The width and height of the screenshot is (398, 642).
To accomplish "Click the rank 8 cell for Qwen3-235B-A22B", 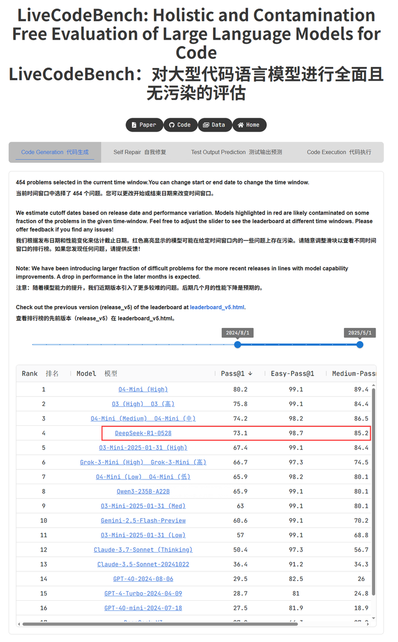I will pyautogui.click(x=44, y=491).
